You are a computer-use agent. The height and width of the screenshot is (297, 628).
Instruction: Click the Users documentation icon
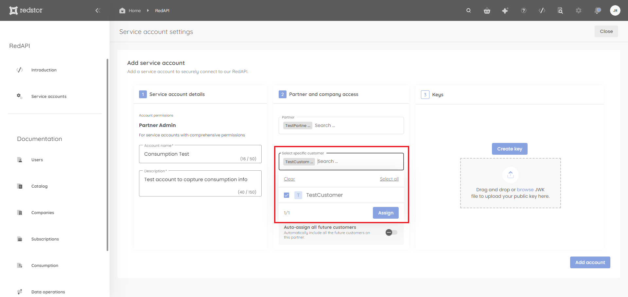(20, 160)
